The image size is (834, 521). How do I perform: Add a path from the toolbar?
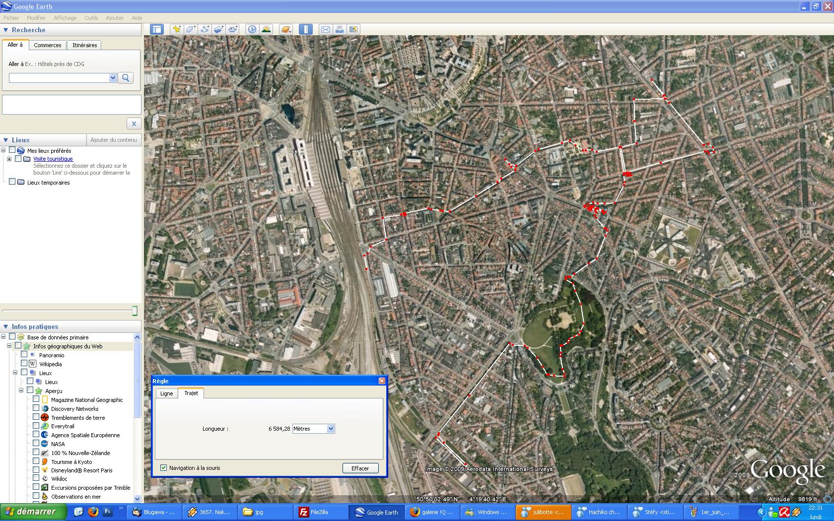[x=205, y=29]
